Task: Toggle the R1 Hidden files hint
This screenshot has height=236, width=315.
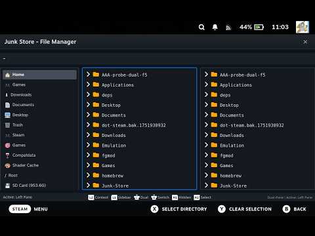Action: [x=182, y=197]
